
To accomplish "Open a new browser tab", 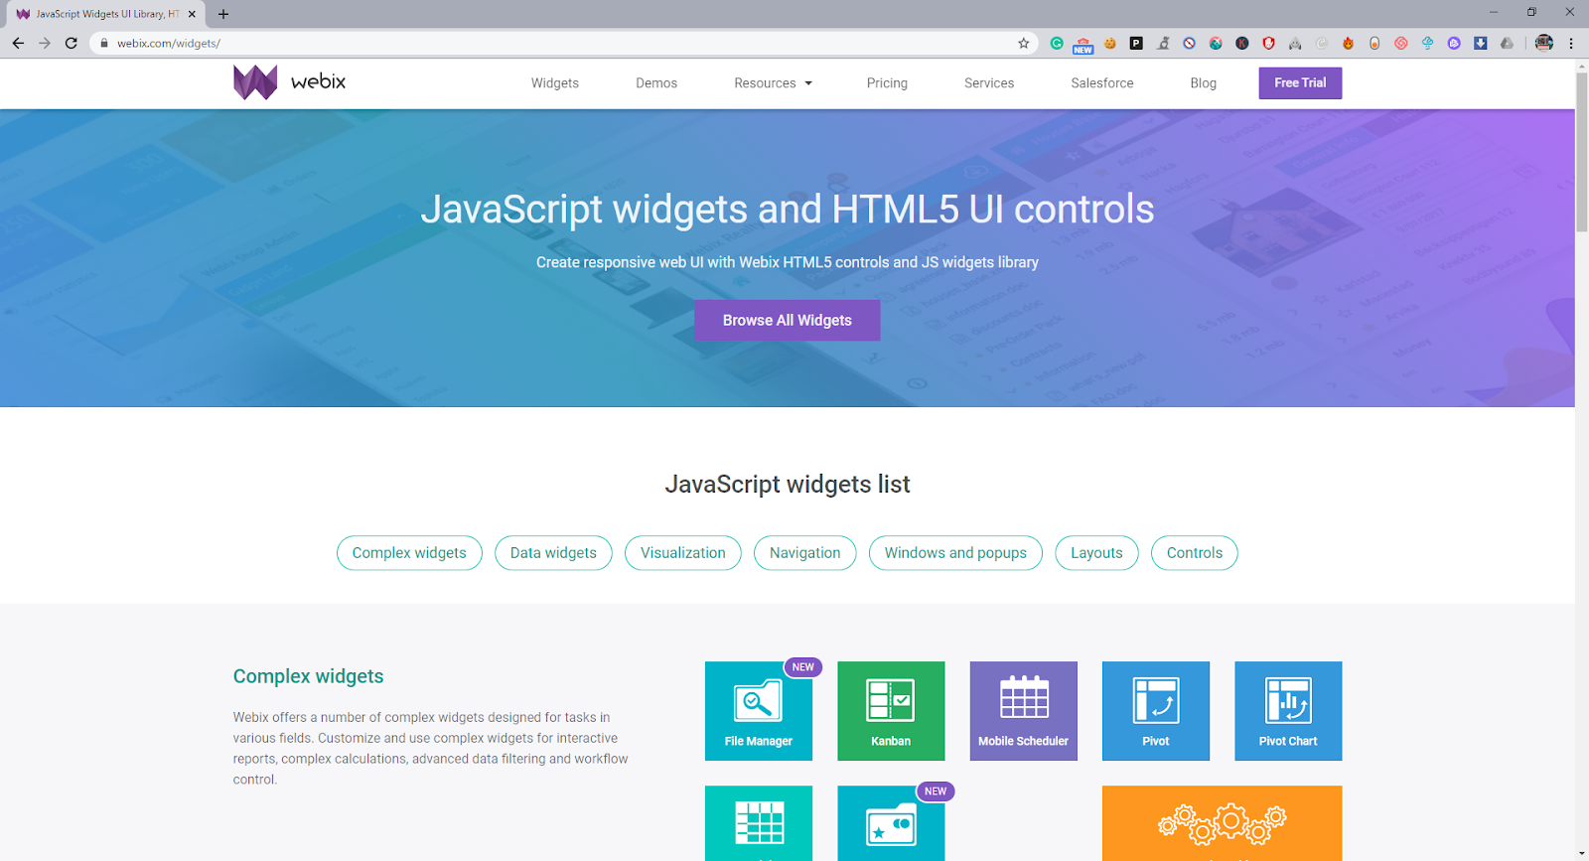I will pos(223,14).
